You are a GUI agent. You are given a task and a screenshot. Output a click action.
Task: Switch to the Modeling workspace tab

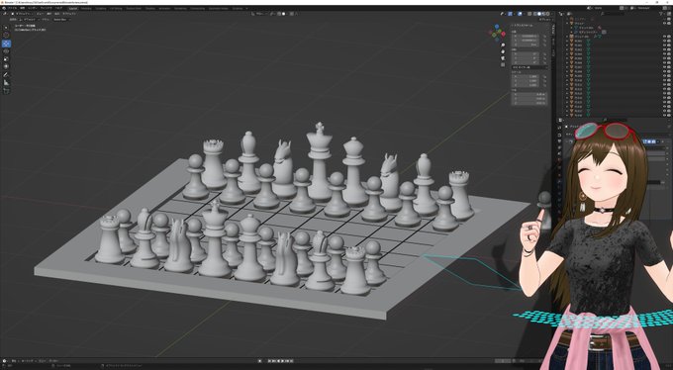coord(86,8)
